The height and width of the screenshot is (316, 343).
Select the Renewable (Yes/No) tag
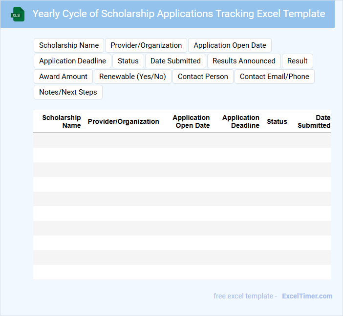tap(132, 77)
